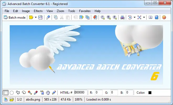Go to next image icon
Screen dimensions: 173x105
pos(82,17)
